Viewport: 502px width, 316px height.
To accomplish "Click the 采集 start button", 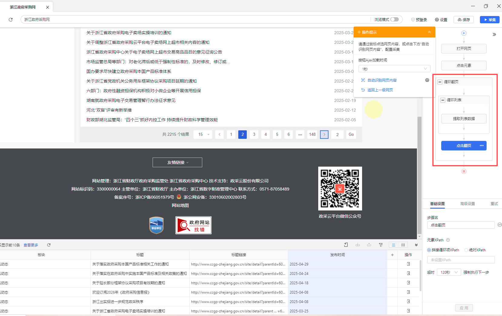I will 490,20.
